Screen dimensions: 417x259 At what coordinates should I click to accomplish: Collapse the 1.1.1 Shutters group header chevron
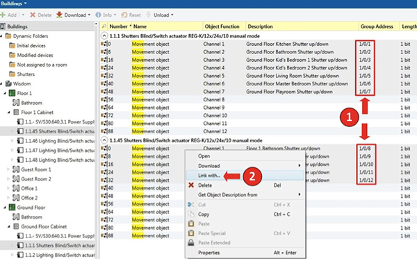[104, 35]
